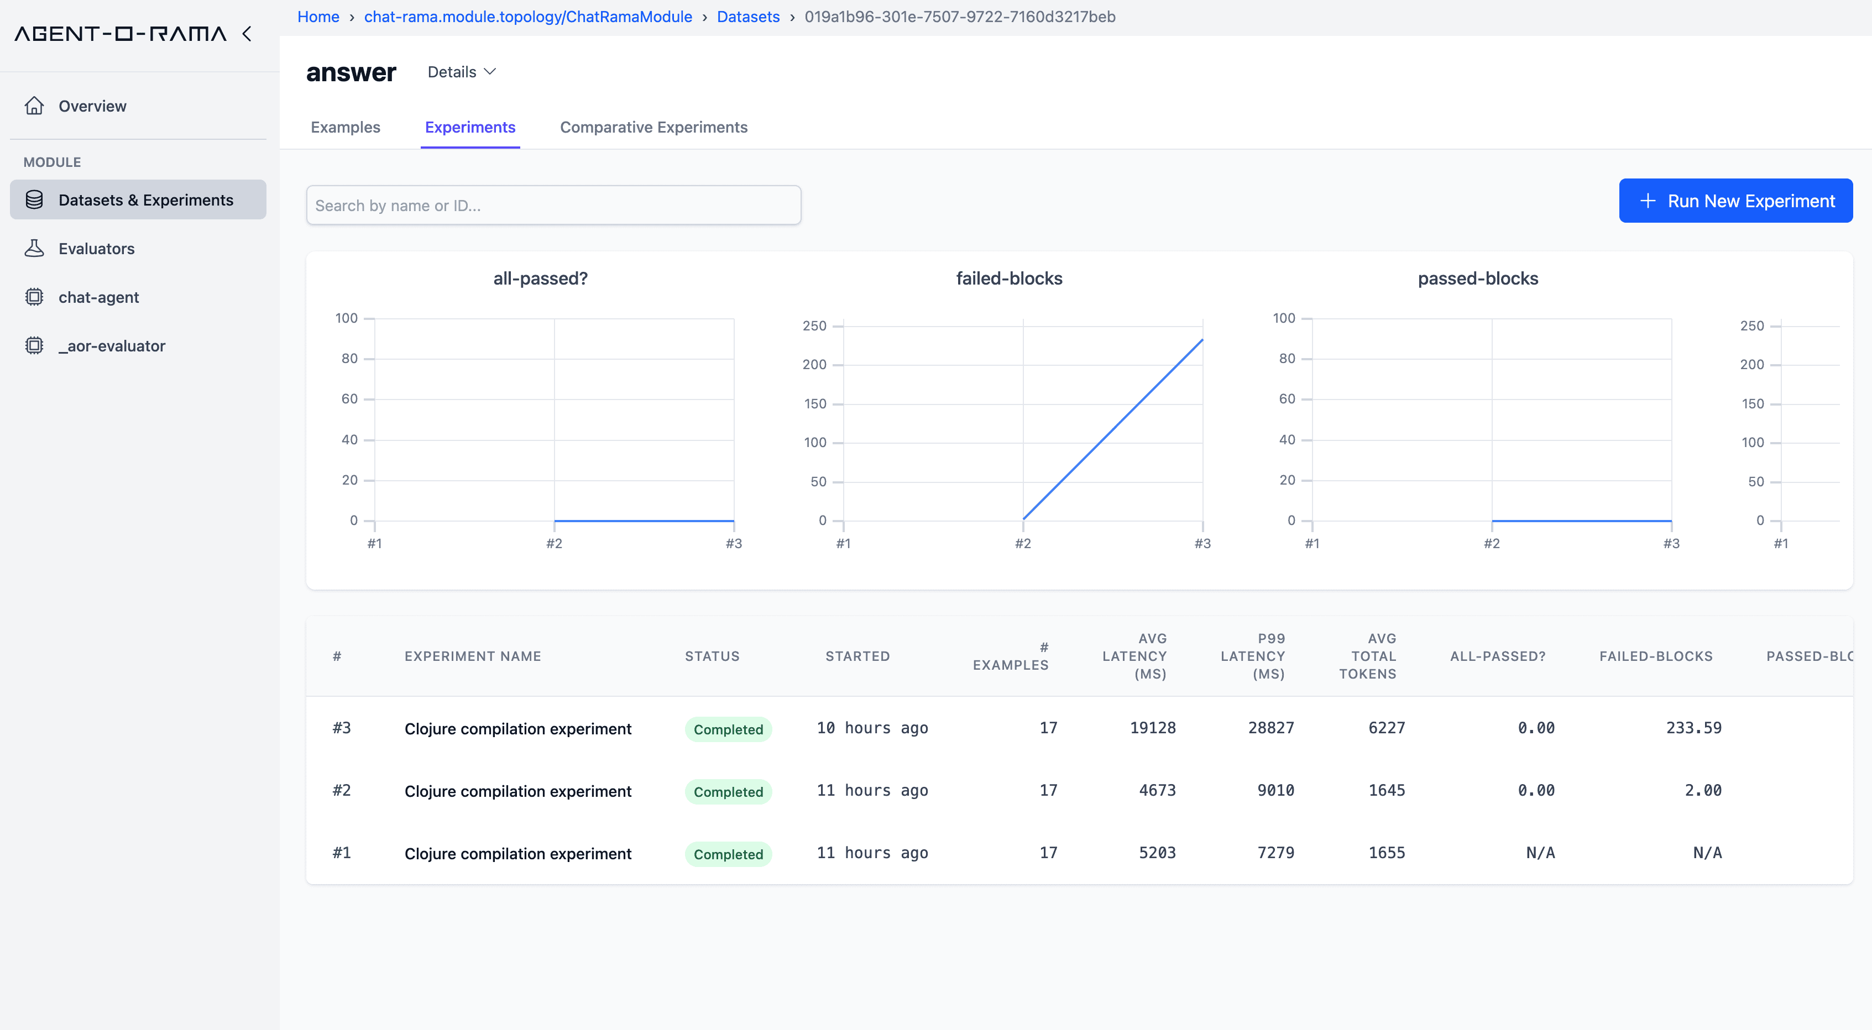Click the _aor-evaluator chip icon
The height and width of the screenshot is (1030, 1872).
click(34, 346)
